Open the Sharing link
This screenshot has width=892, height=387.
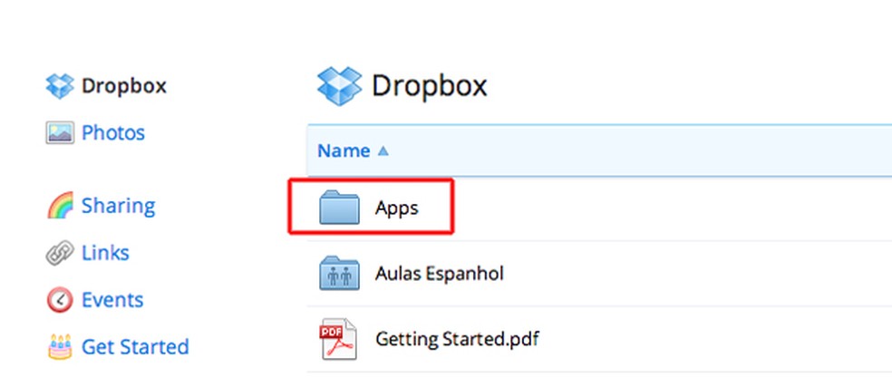pyautogui.click(x=119, y=206)
